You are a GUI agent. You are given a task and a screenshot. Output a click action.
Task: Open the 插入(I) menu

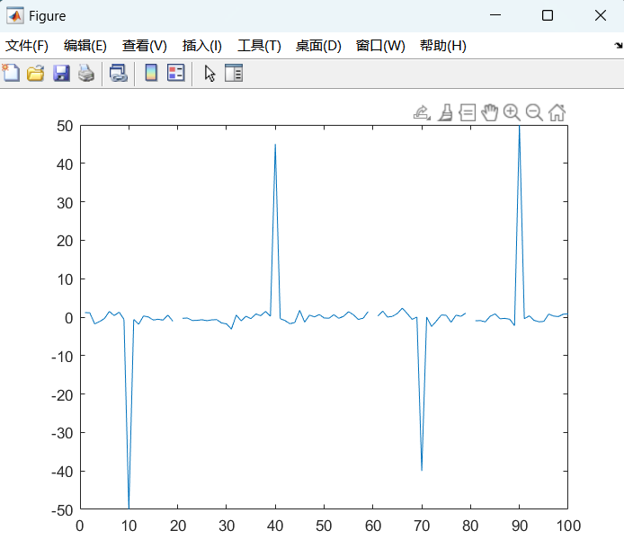pyautogui.click(x=202, y=46)
